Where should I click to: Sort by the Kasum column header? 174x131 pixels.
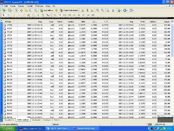[164, 22]
